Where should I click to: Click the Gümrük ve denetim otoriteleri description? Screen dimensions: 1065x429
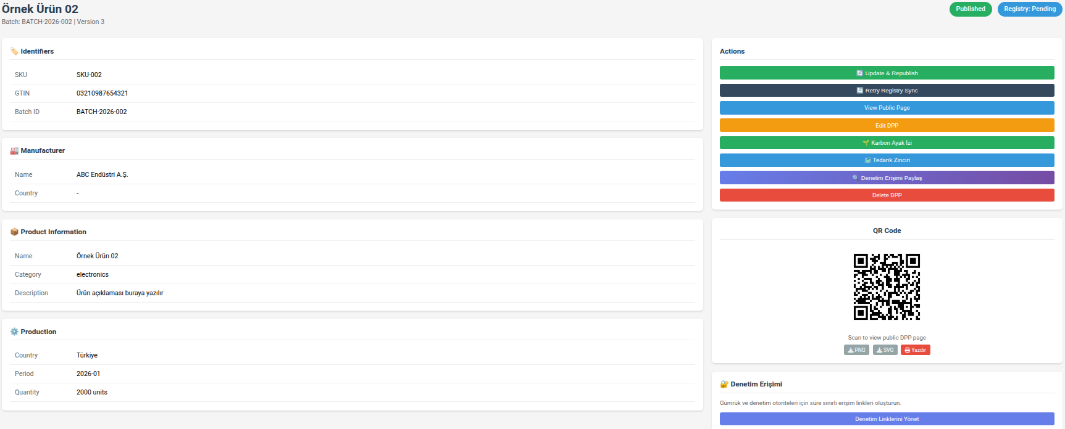(810, 403)
